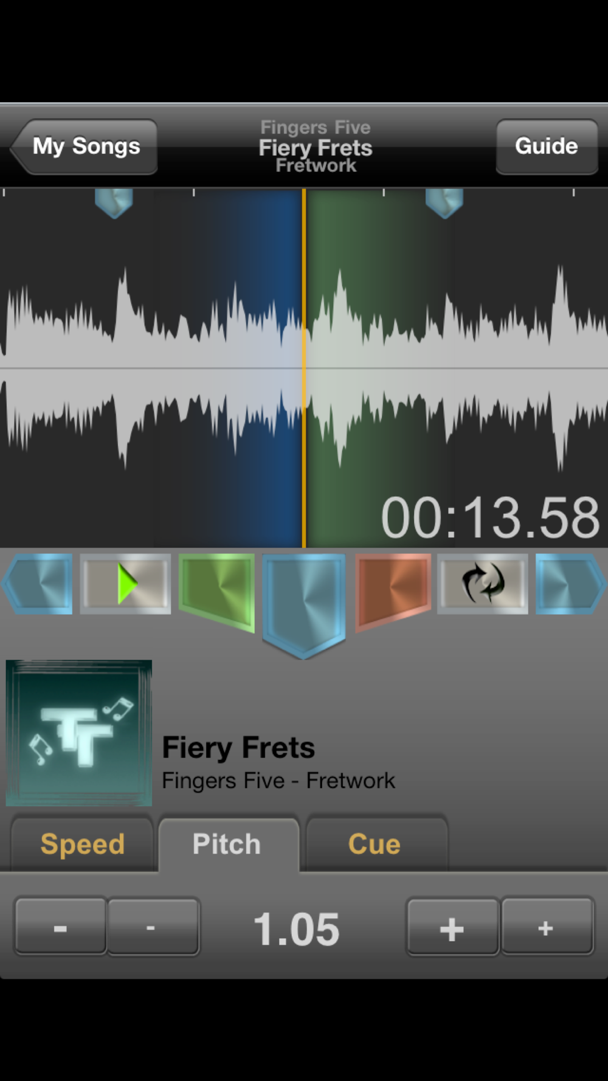Select the right blue marker above waveform

coord(444,203)
